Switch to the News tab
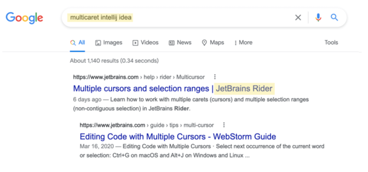Screen dimensions: 368x172 (x=180, y=42)
